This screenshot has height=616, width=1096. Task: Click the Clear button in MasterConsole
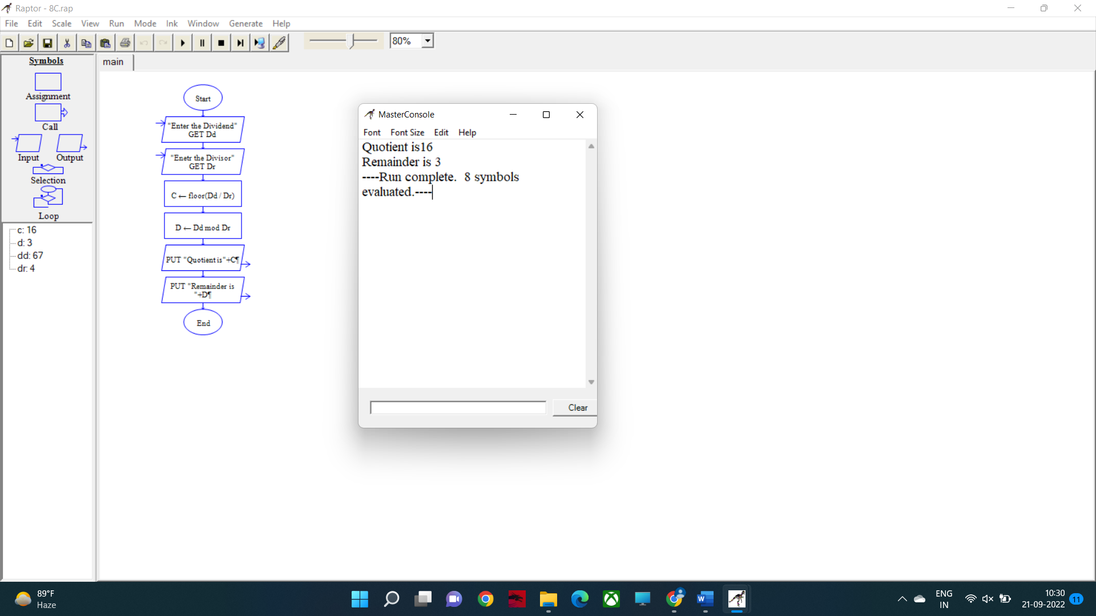(577, 408)
